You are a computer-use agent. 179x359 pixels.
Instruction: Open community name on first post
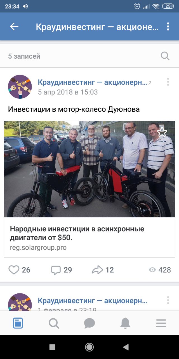(92, 82)
